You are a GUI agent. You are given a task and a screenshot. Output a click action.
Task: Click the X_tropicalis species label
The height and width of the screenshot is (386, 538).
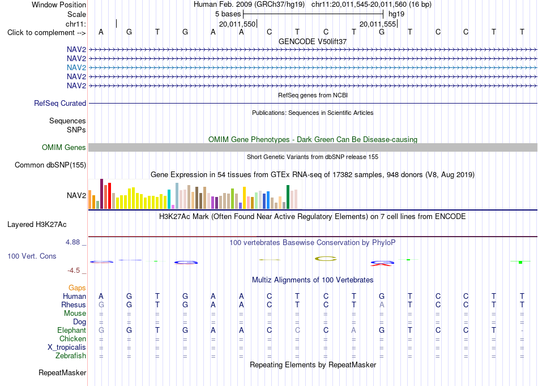(x=67, y=348)
